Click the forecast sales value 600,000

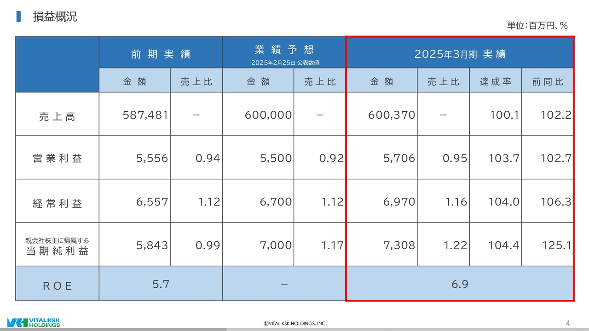pos(269,115)
